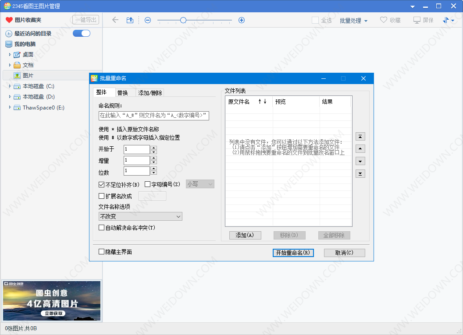Screen dimensions: 463x335
Task: Click the zoom out minus icon
Action: [x=148, y=20]
